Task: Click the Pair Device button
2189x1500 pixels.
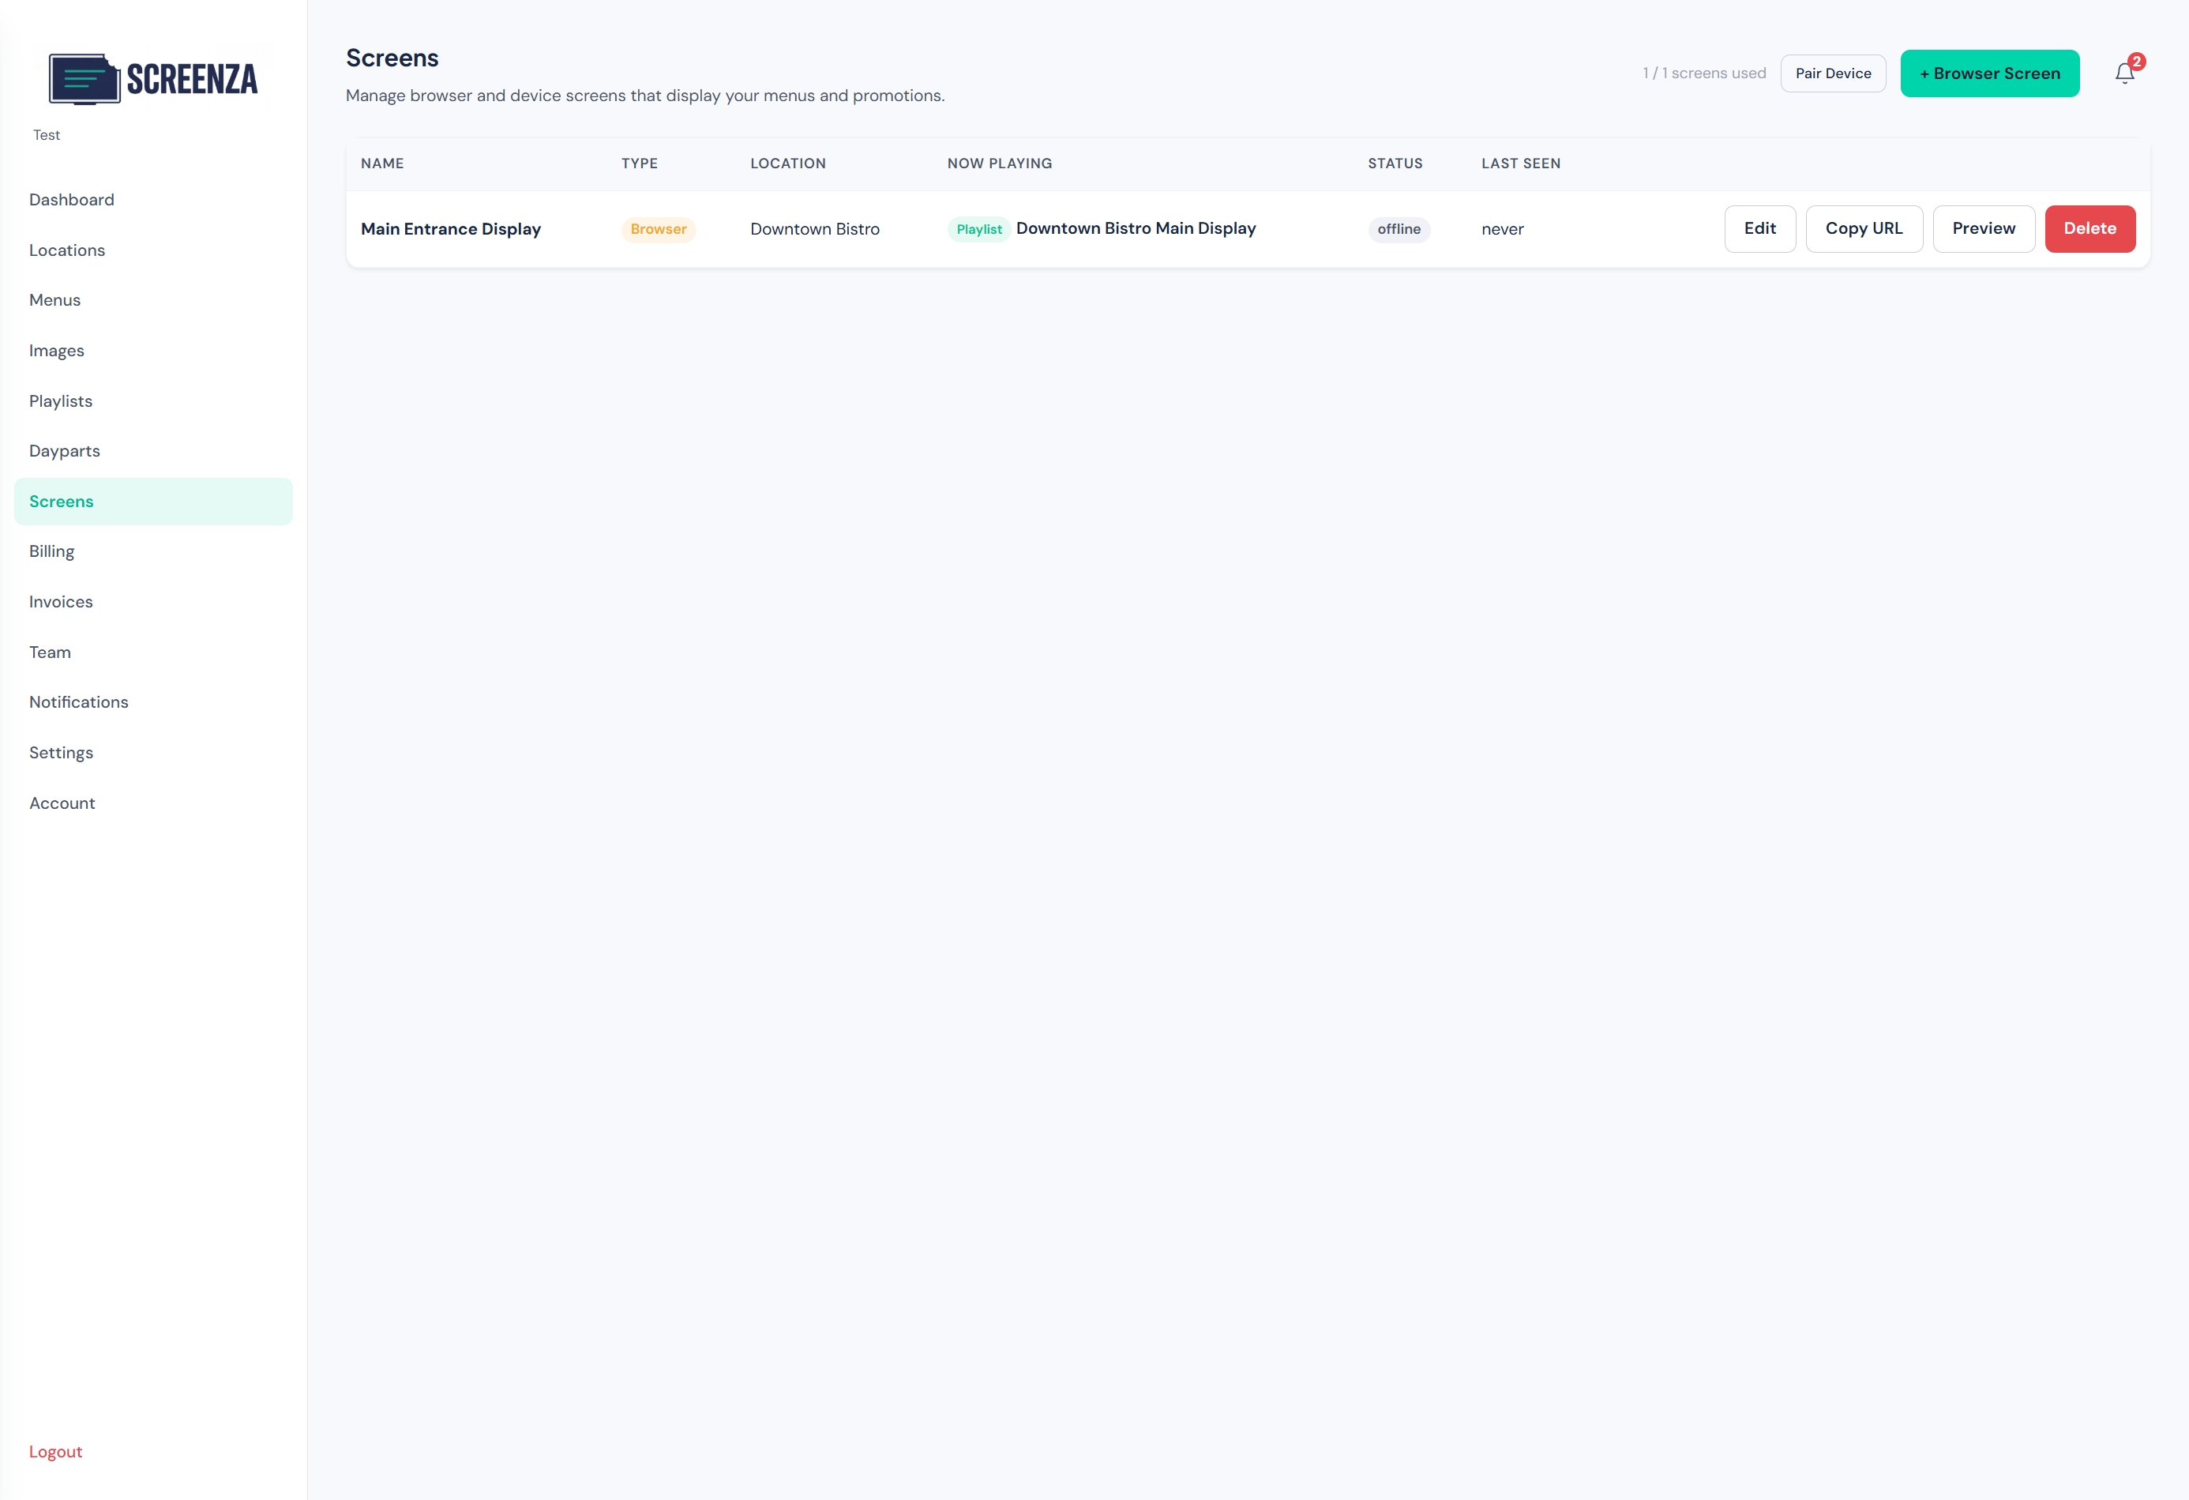Action: pos(1832,73)
